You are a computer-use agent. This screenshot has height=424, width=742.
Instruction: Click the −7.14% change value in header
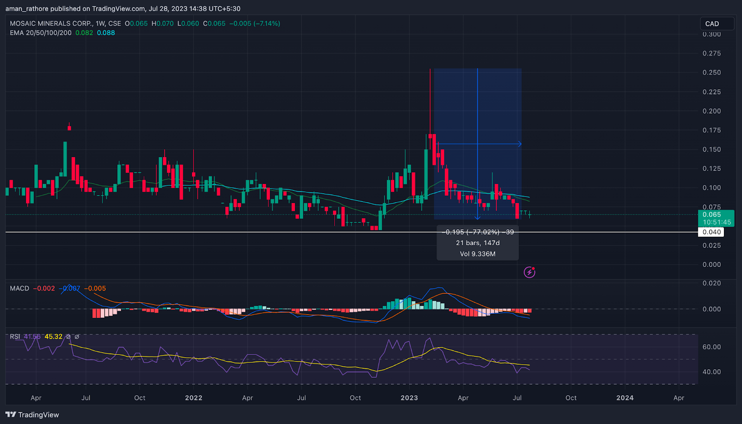267,23
